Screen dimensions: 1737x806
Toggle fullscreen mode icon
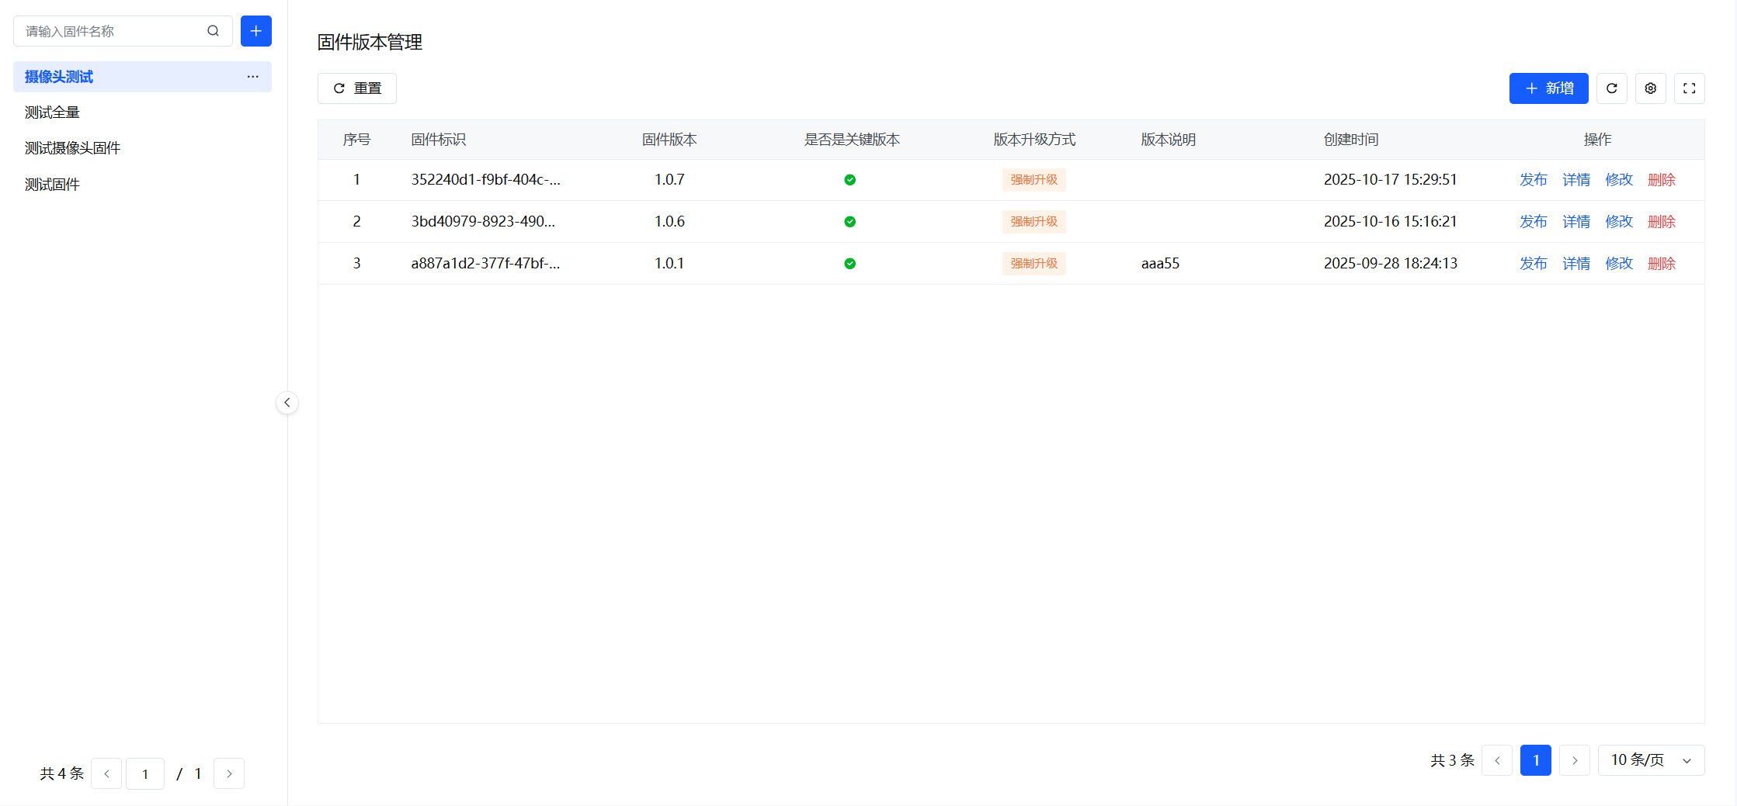[1689, 88]
